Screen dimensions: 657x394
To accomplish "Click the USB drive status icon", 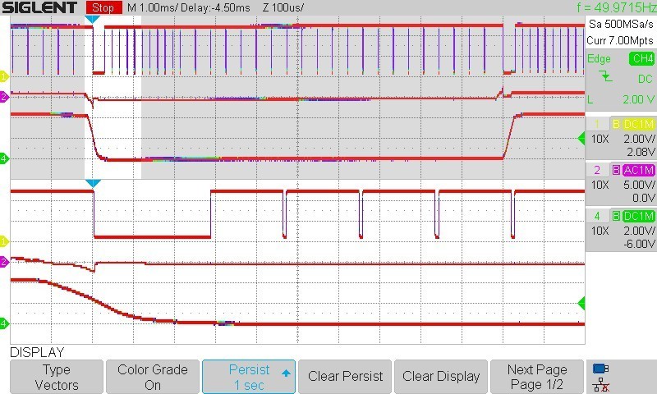I will 601,369.
